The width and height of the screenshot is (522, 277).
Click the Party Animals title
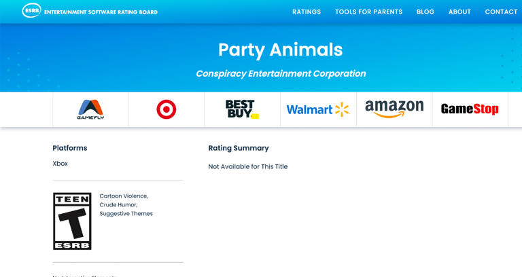click(x=280, y=50)
